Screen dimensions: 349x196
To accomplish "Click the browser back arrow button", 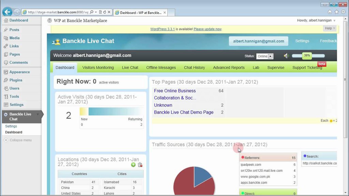I will click(7, 12).
